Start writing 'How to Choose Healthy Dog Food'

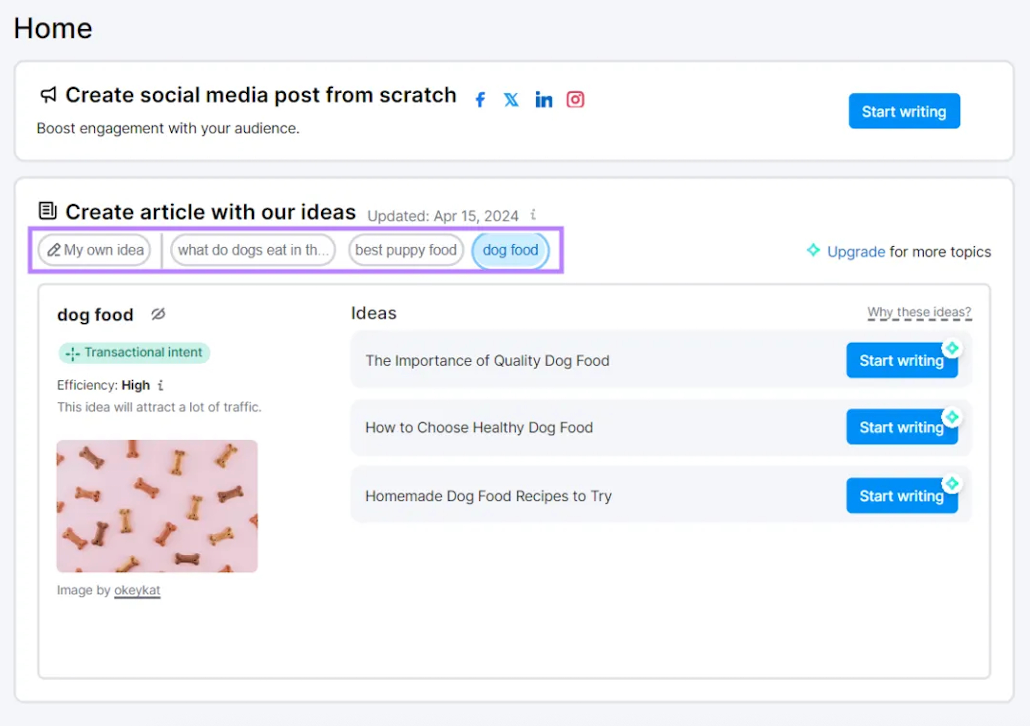901,427
